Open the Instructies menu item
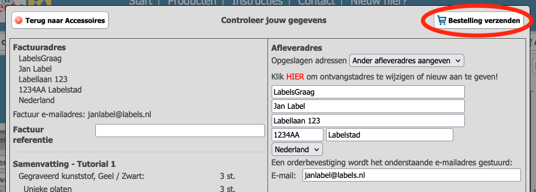This screenshot has width=536, height=192. [x=257, y=2]
